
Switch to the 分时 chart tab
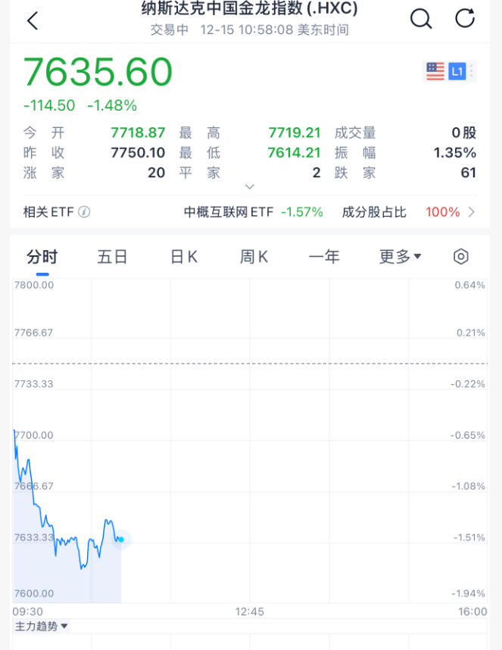point(42,257)
